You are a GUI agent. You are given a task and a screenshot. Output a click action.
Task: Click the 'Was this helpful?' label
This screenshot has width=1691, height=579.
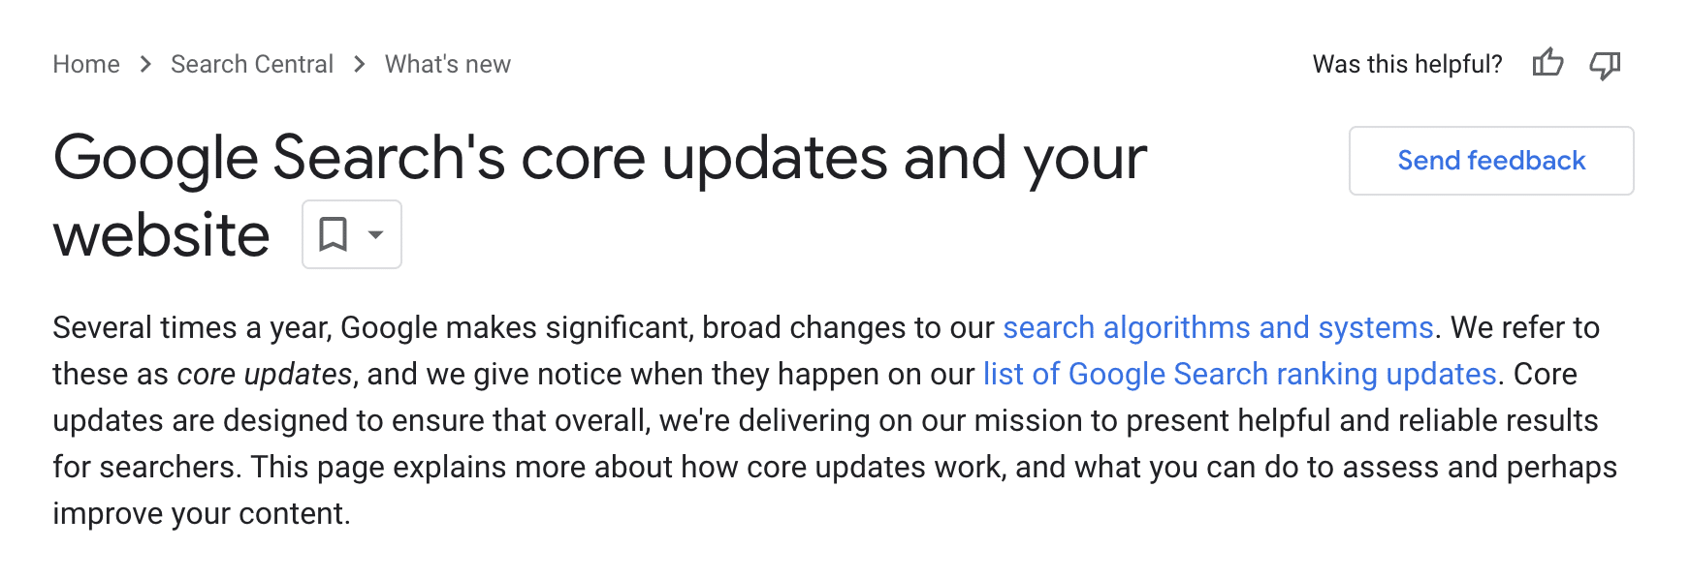1407,64
